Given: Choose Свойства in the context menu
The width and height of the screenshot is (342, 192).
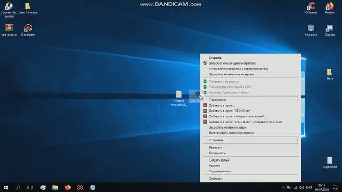Looking at the screenshot, I should pyautogui.click(x=251, y=179).
